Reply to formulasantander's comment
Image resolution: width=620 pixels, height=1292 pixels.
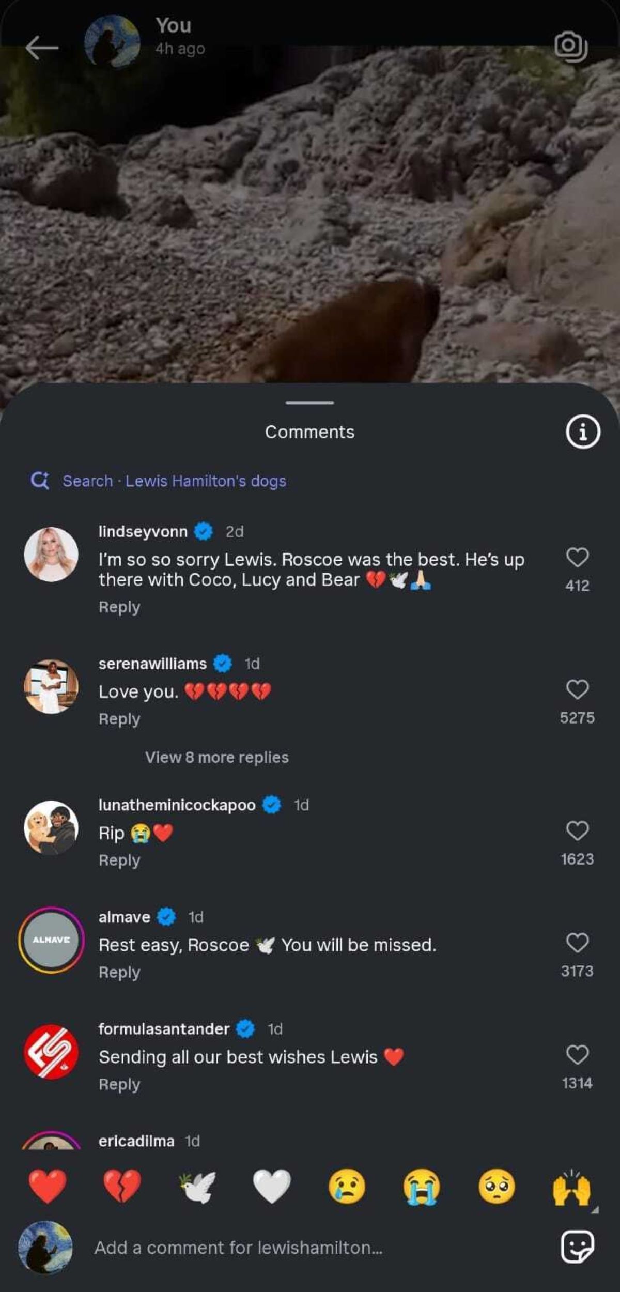[119, 1084]
